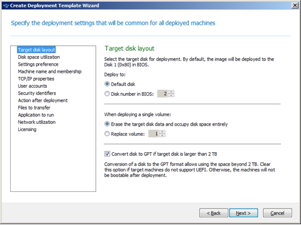Cancel the deployment template wizard

pyautogui.click(x=277, y=213)
